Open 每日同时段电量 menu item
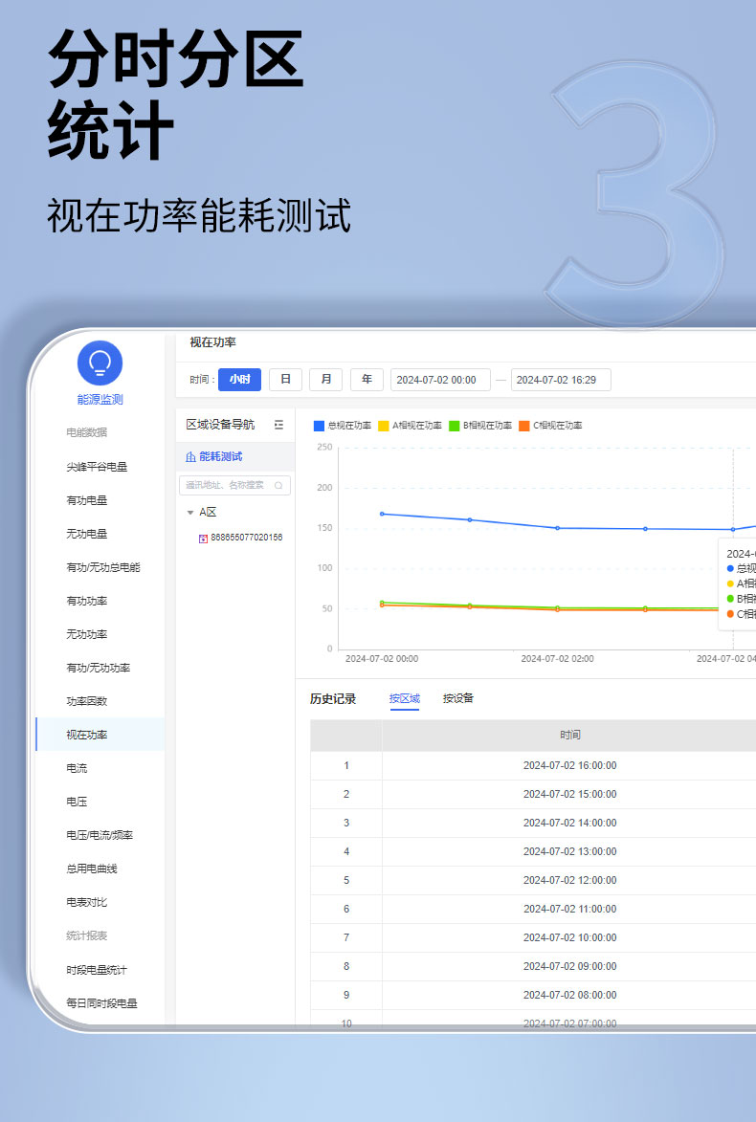 (x=101, y=1003)
